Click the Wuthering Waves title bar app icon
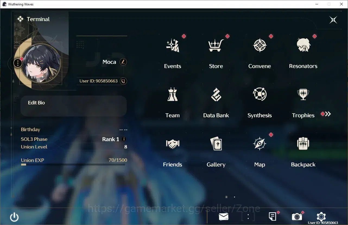 click(4, 4)
